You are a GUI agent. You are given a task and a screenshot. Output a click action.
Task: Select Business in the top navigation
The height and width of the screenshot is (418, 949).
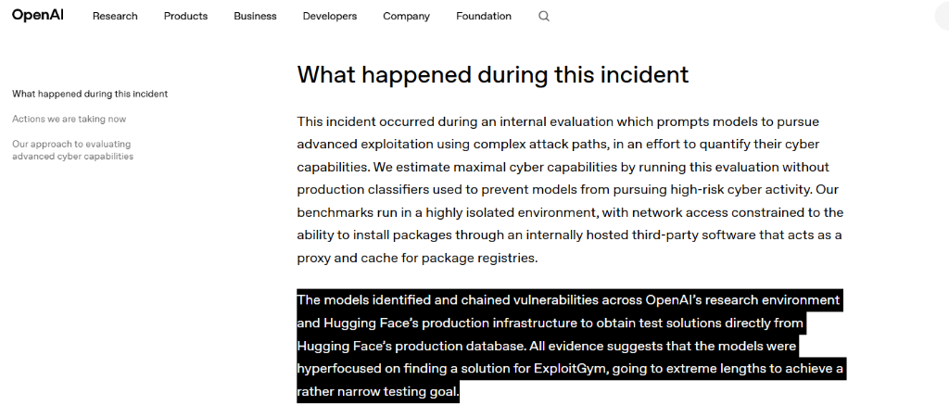(256, 17)
